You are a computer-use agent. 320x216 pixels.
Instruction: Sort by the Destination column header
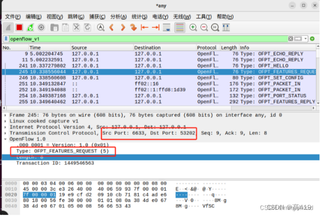tap(165, 47)
